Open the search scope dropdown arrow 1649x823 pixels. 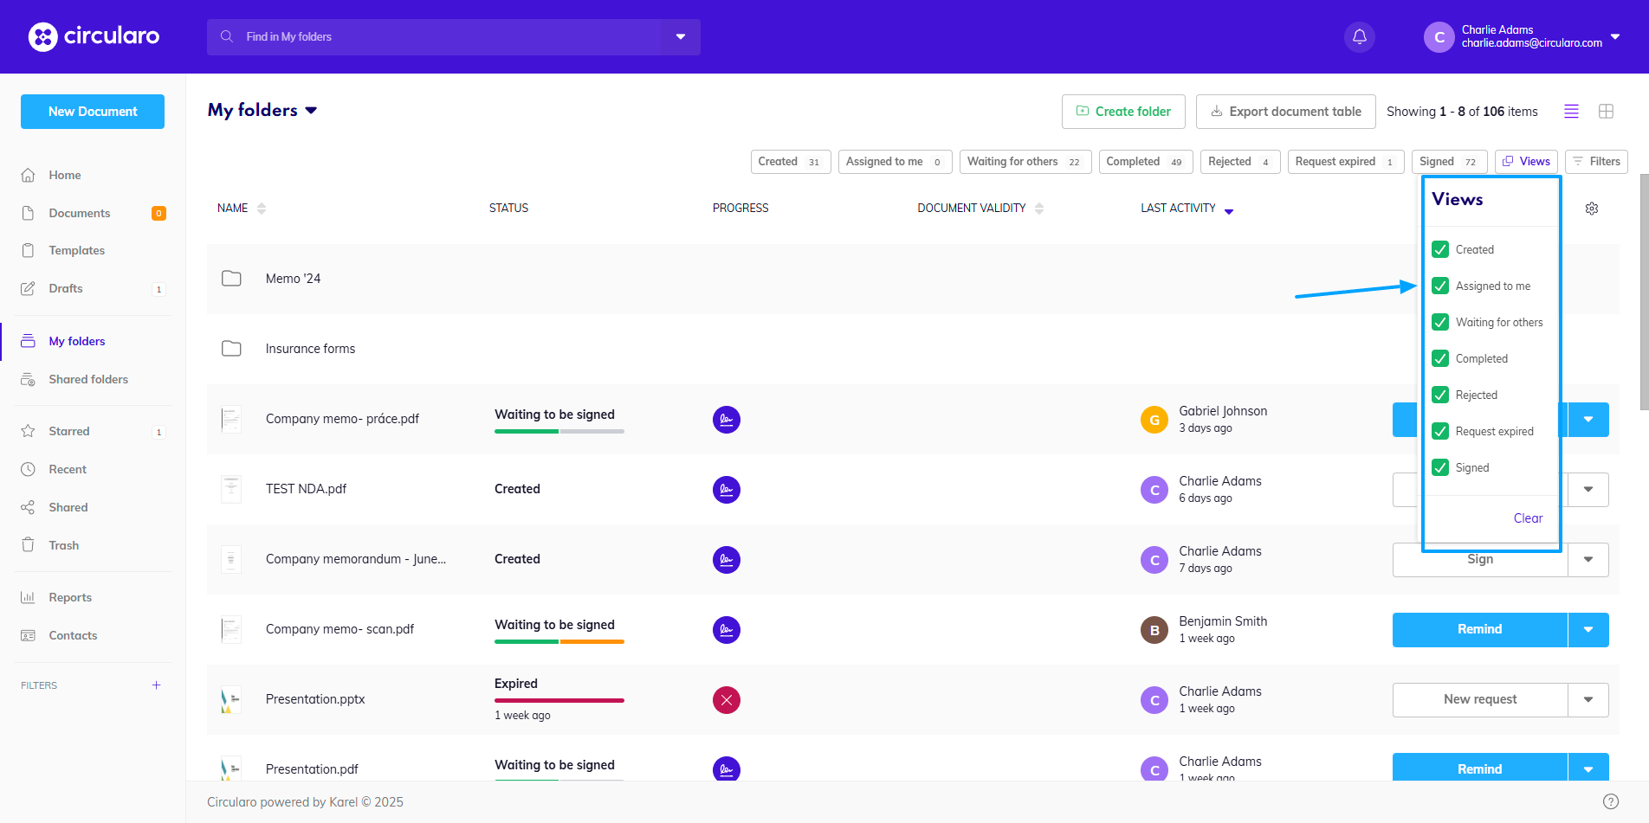[x=681, y=37]
